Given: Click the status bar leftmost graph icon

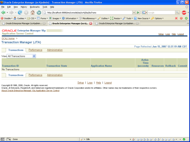Looking at the screenshot, I should click(x=3, y=139).
